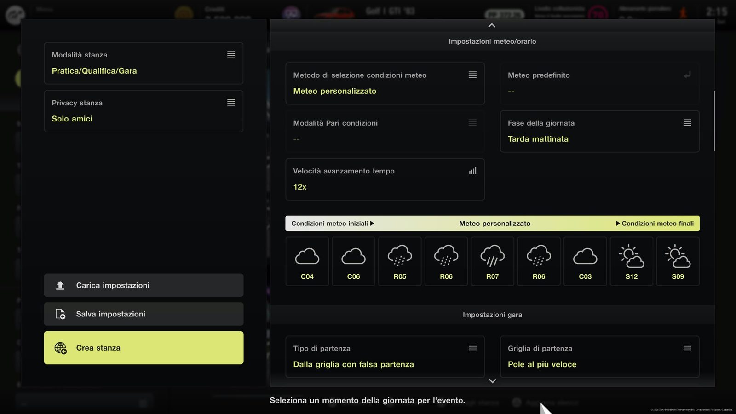This screenshot has height=414, width=736.
Task: Open Modalità stanza options list
Action: point(144,63)
